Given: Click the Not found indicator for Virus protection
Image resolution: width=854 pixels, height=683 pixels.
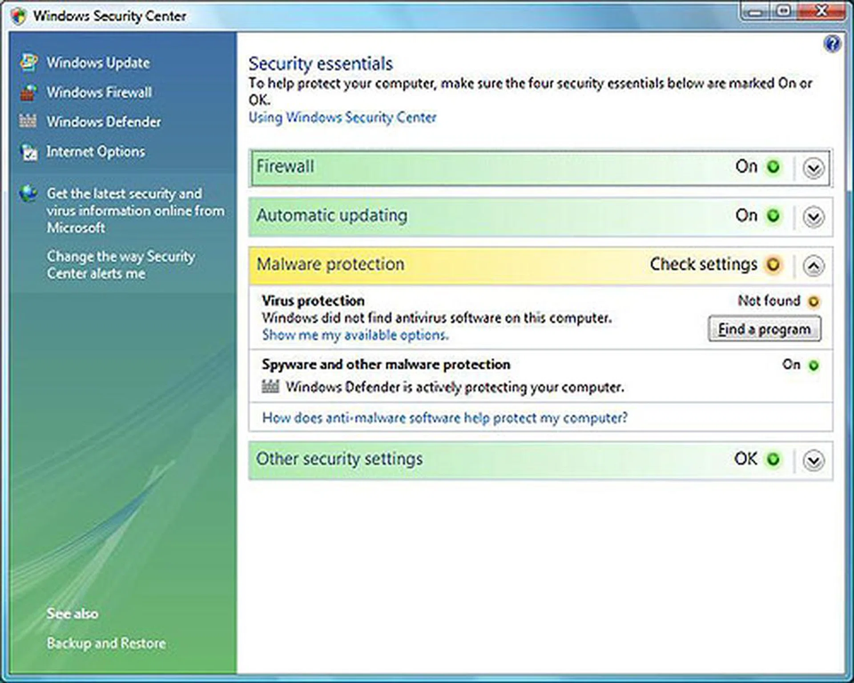Looking at the screenshot, I should tap(814, 301).
